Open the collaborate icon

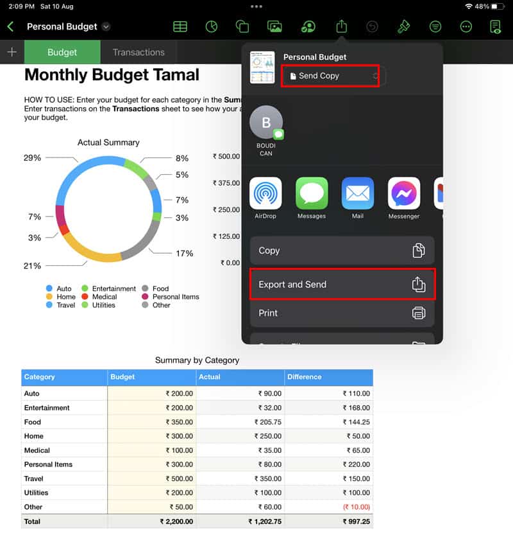tap(308, 26)
